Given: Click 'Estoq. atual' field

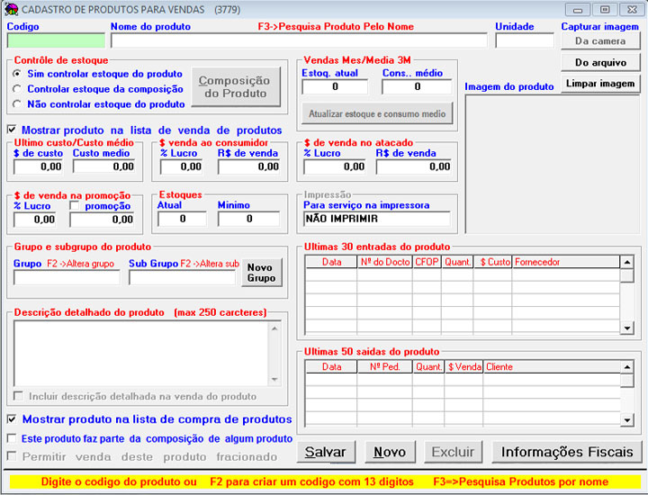Looking at the screenshot, I should 335,86.
